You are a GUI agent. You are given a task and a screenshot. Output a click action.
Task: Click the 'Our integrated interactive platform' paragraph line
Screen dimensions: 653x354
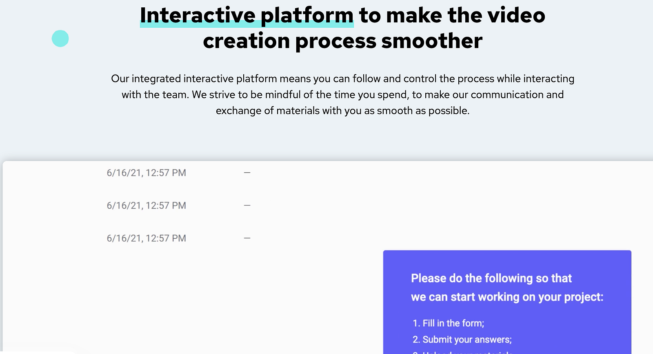click(x=342, y=79)
